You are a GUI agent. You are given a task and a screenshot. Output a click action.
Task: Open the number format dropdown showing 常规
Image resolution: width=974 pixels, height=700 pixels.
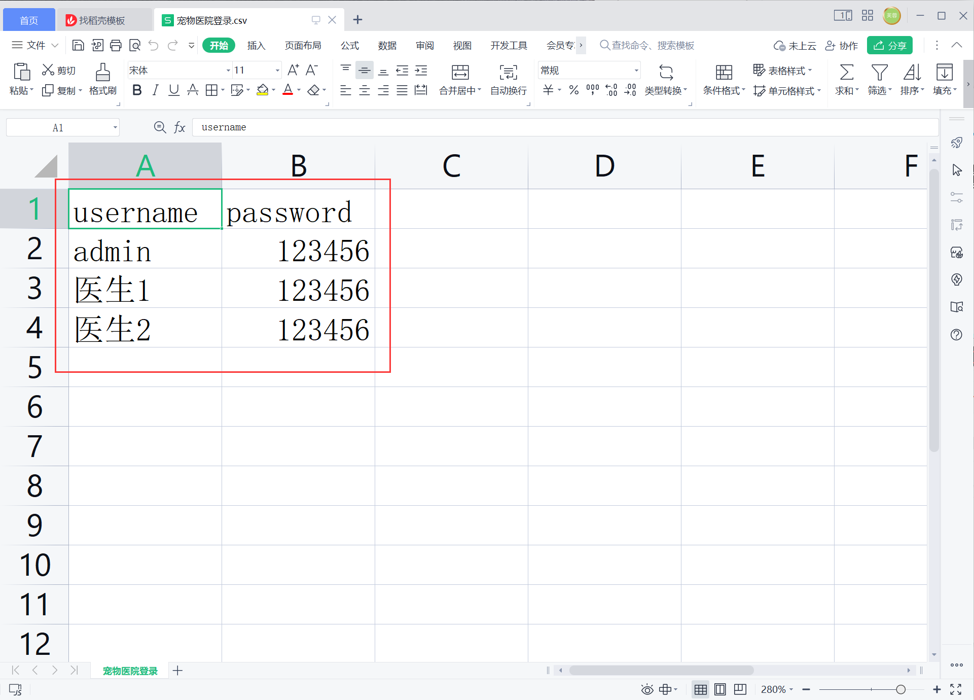(x=636, y=71)
